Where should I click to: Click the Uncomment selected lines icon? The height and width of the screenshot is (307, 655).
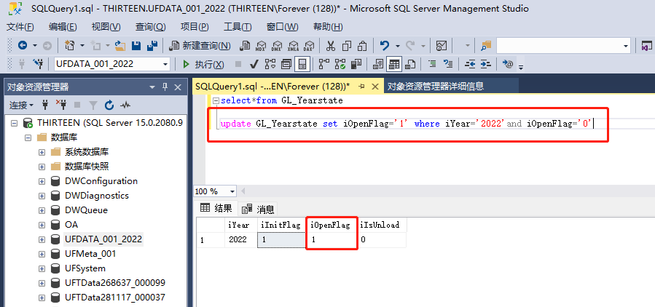tap(448, 64)
